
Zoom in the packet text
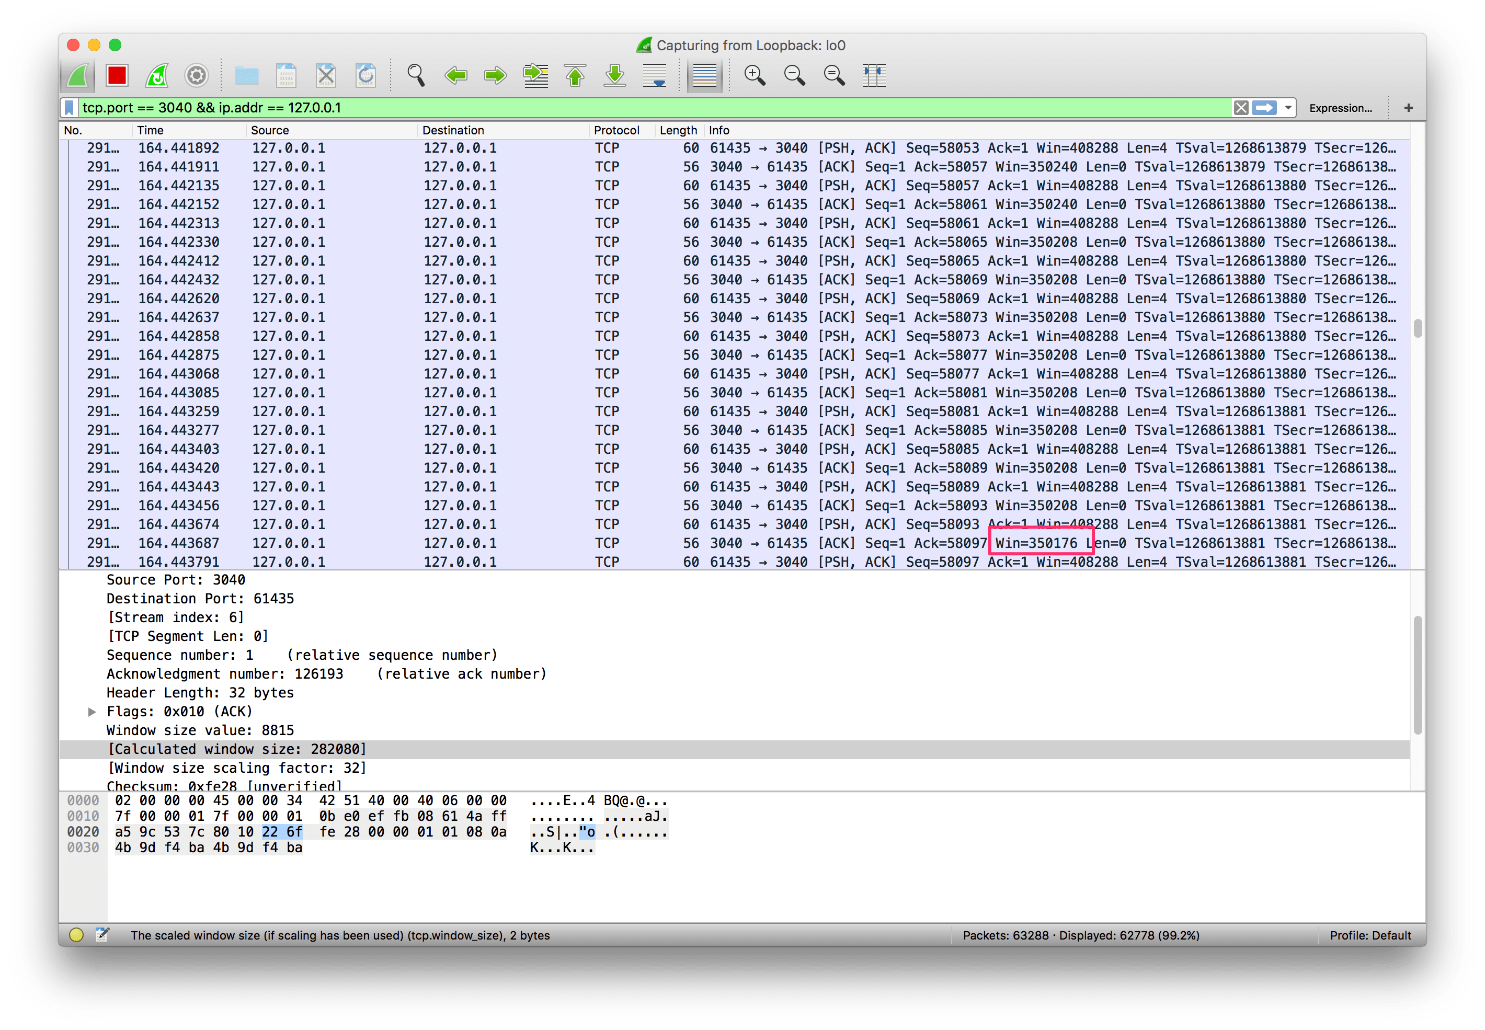coord(755,75)
